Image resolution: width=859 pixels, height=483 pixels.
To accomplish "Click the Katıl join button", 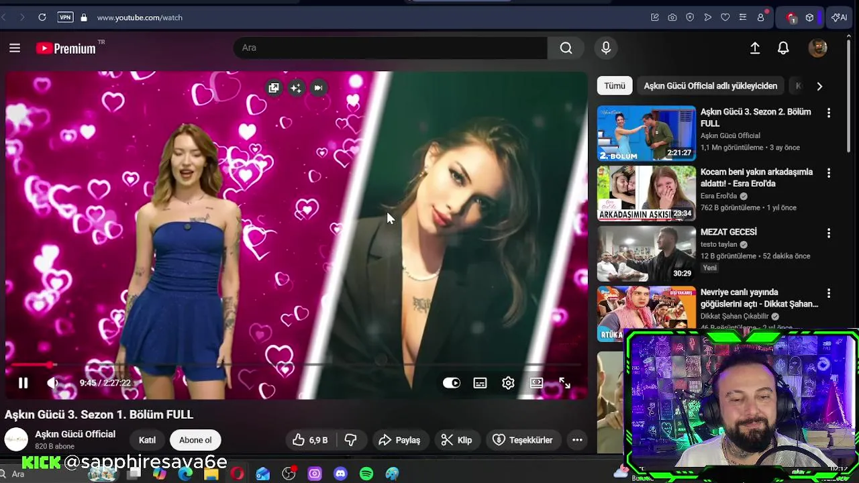I will point(147,440).
